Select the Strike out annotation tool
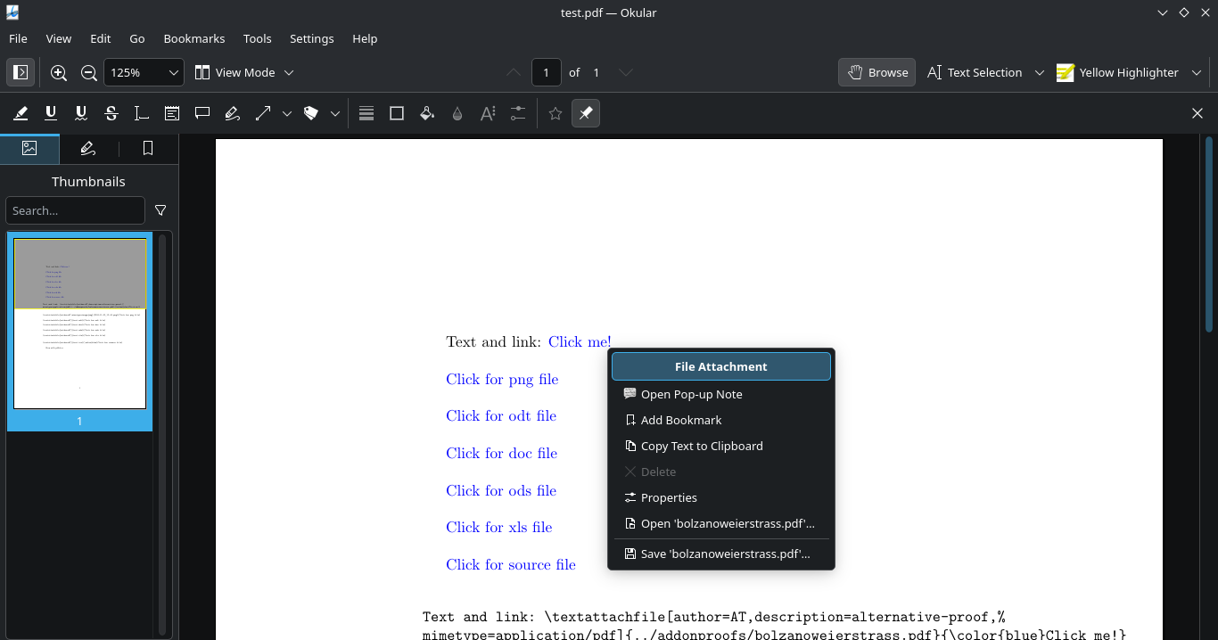Image resolution: width=1218 pixels, height=640 pixels. click(111, 113)
